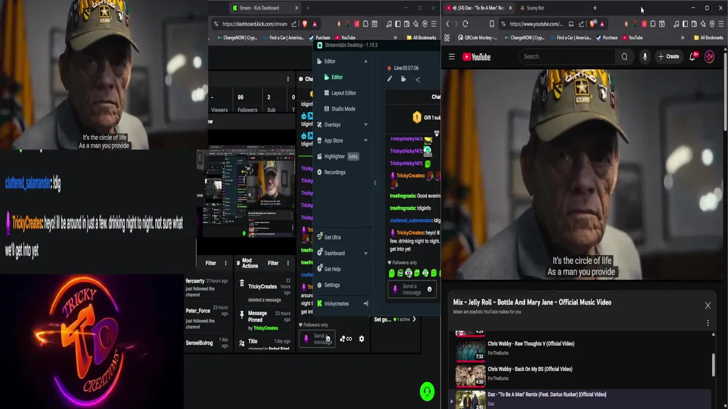This screenshot has width=728, height=409.
Task: Click the camera icon under Live timer
Action: click(x=403, y=80)
